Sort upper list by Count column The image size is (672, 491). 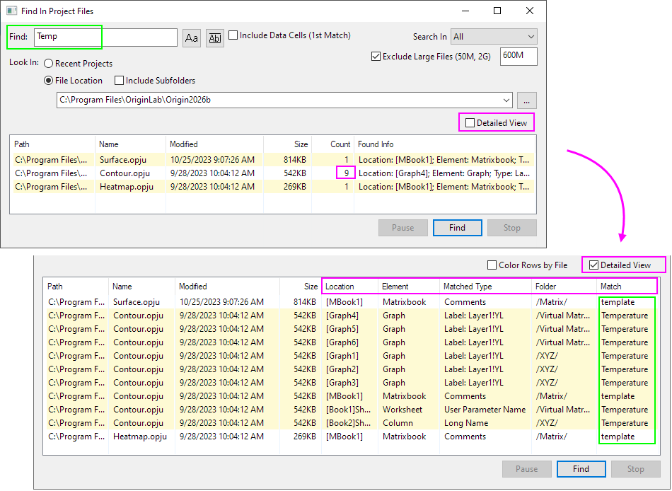[x=332, y=144]
